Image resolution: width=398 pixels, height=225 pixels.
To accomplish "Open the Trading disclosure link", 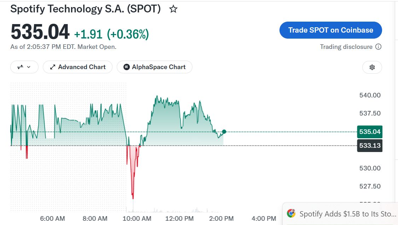I will tap(346, 47).
